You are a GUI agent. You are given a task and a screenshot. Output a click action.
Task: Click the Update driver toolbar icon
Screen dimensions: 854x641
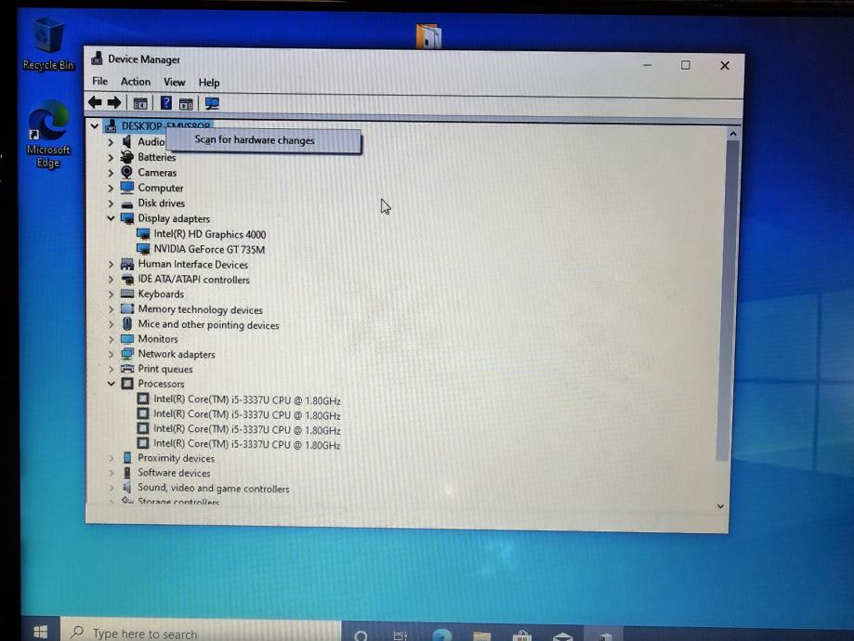pyautogui.click(x=186, y=103)
